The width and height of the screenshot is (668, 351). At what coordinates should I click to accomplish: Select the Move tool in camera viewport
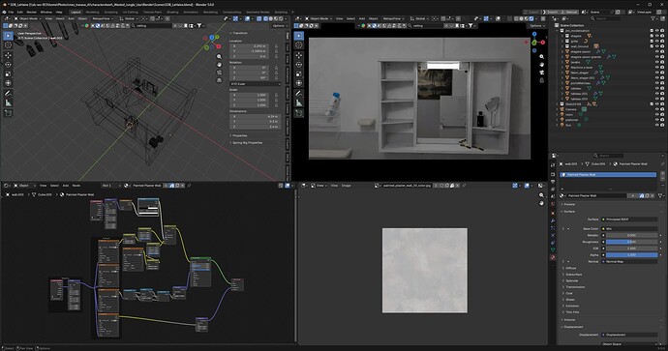[x=299, y=55]
